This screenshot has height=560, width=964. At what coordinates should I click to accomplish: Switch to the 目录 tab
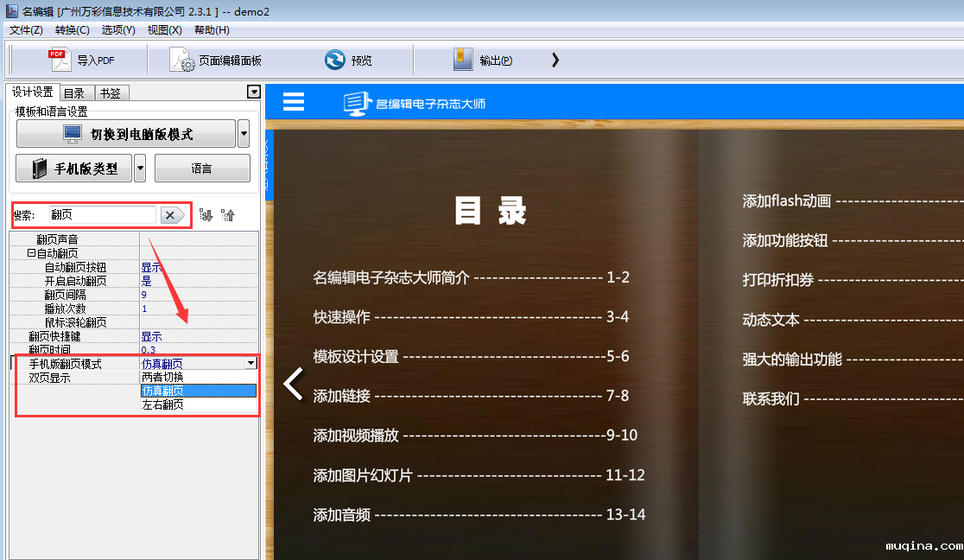tap(74, 93)
